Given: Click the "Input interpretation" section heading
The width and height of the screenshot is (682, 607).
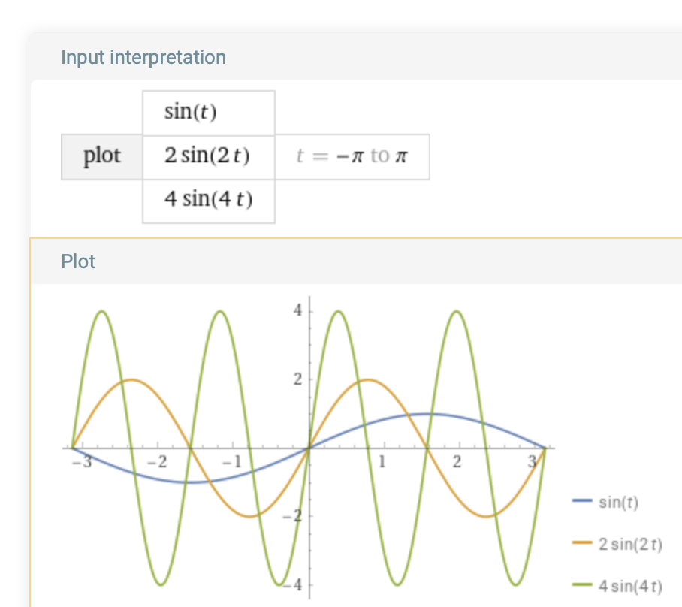Looking at the screenshot, I should [x=143, y=57].
